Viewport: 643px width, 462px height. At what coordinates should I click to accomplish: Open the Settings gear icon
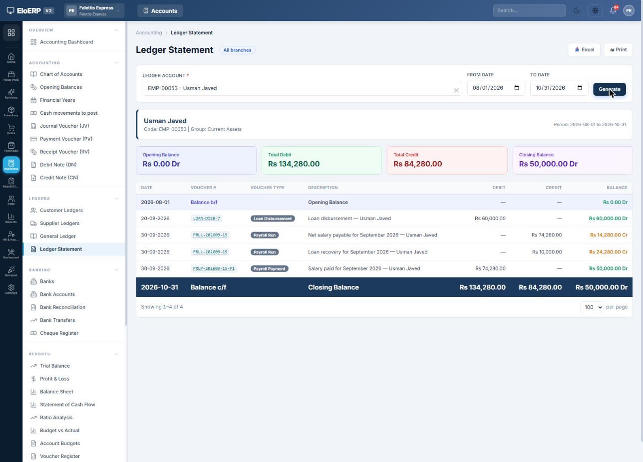pos(11,289)
